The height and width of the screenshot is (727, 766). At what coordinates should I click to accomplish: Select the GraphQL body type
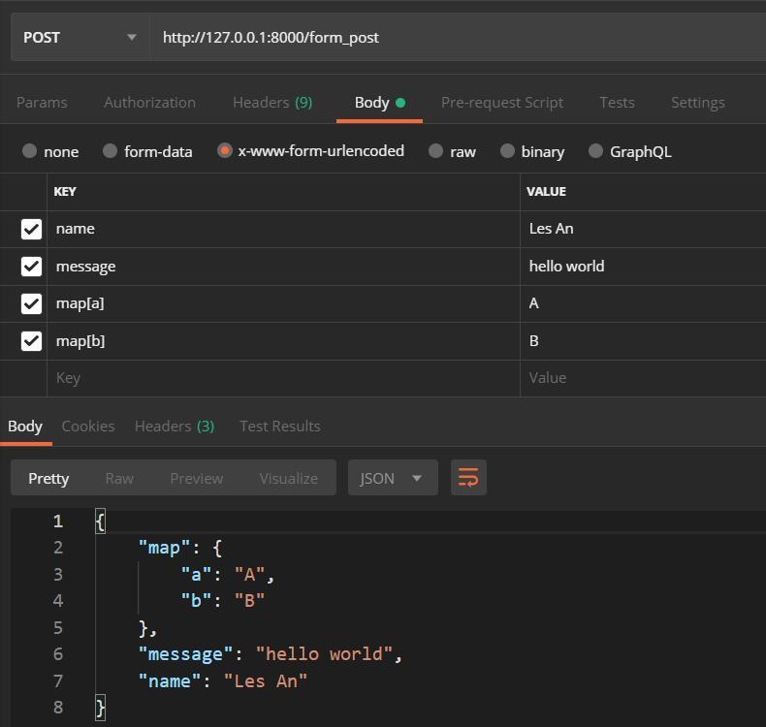coord(595,151)
